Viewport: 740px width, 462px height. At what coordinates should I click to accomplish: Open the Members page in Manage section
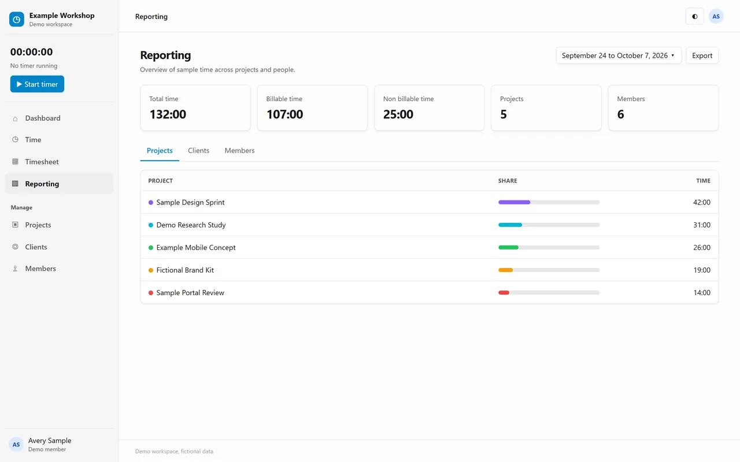(x=59, y=269)
